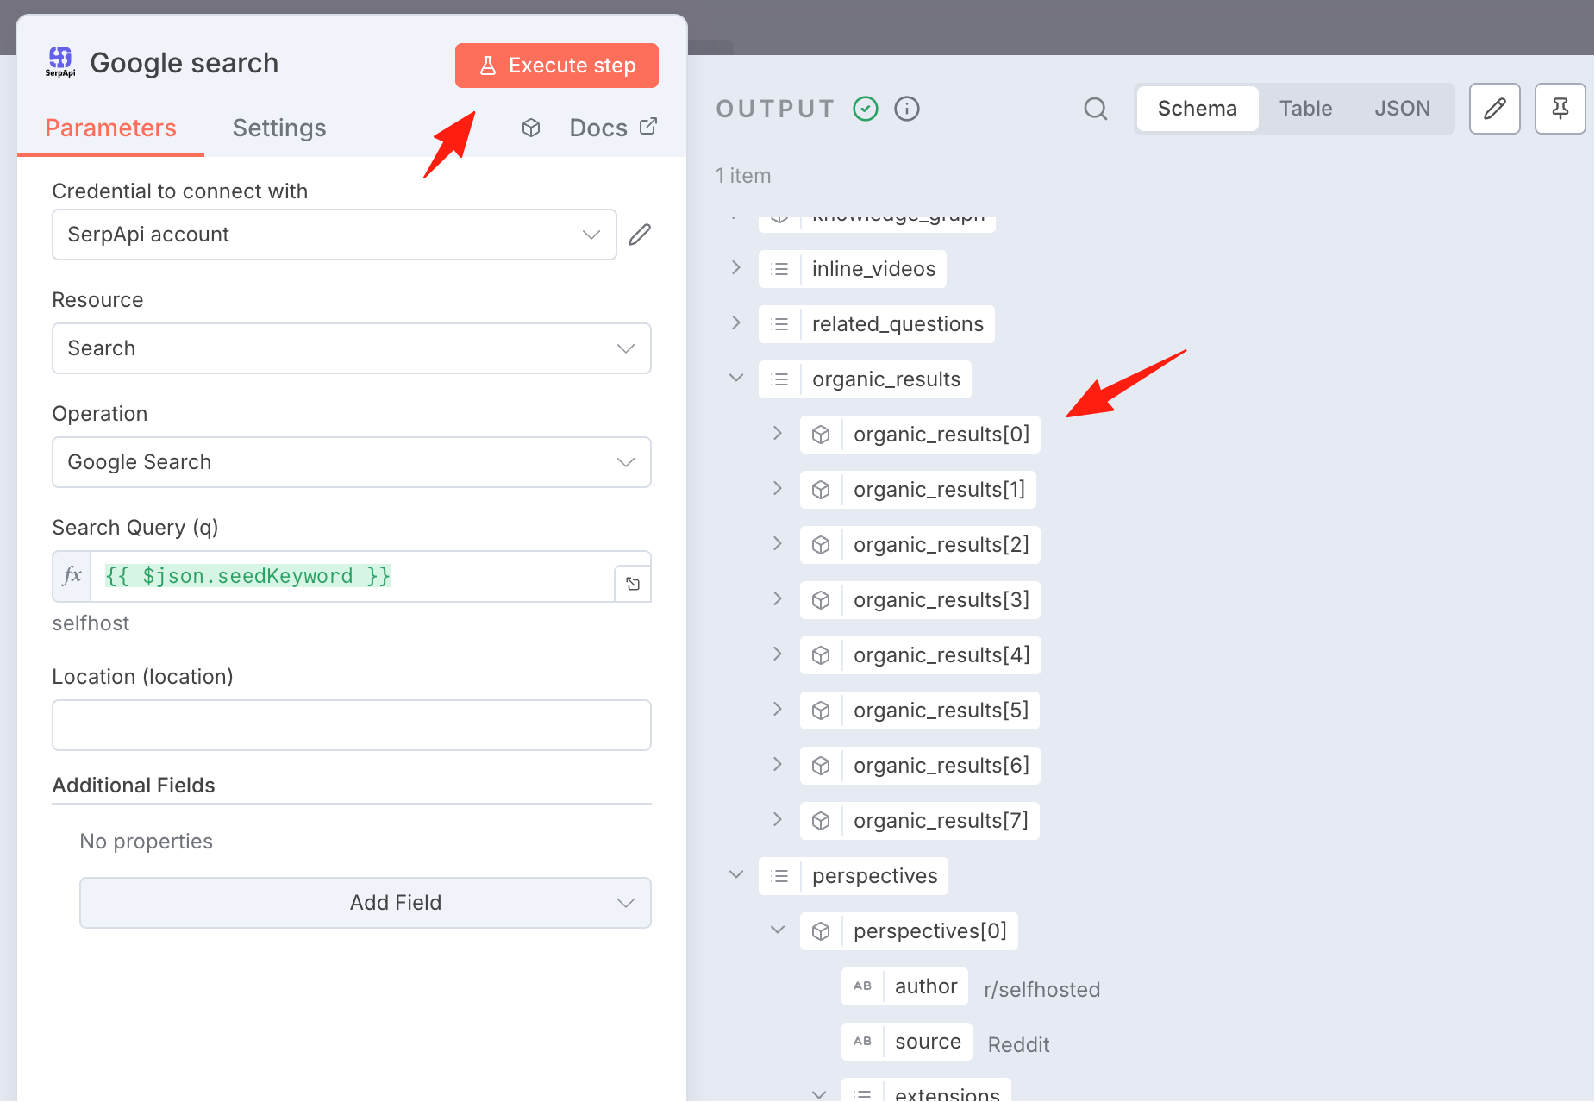
Task: Click the organic_results list icon
Action: [779, 379]
